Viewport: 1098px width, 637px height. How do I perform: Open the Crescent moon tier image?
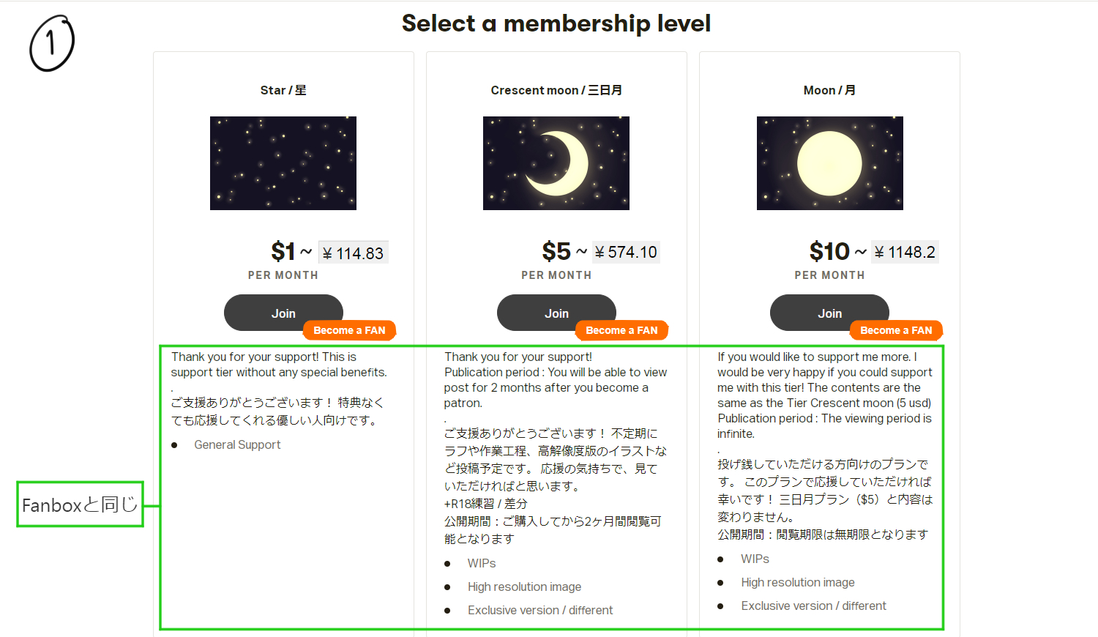pyautogui.click(x=556, y=163)
